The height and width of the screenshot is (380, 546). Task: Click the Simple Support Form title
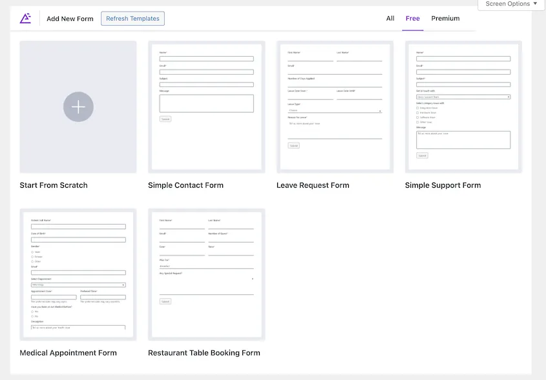click(443, 185)
